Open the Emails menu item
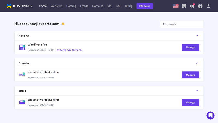Viewport: 218px width, 123px height. coord(84,6)
